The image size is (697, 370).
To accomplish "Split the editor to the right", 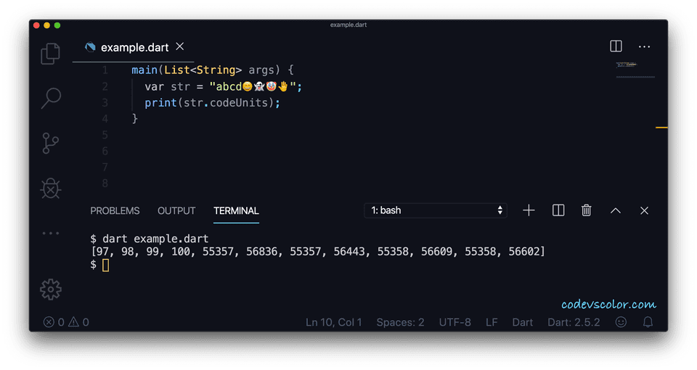I will 616,46.
